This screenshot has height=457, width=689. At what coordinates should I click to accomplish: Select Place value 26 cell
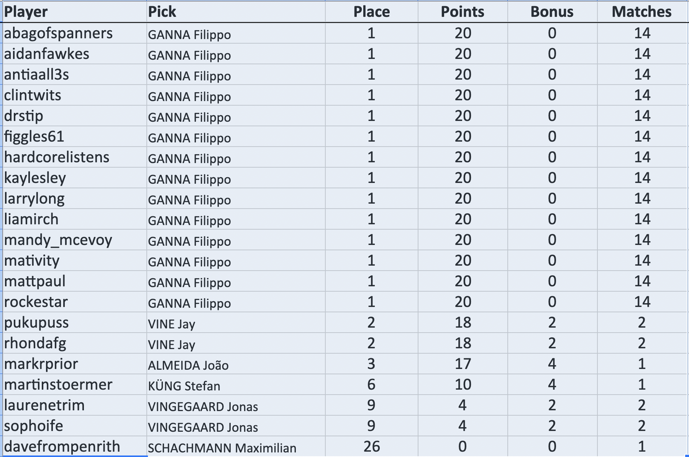point(371,447)
